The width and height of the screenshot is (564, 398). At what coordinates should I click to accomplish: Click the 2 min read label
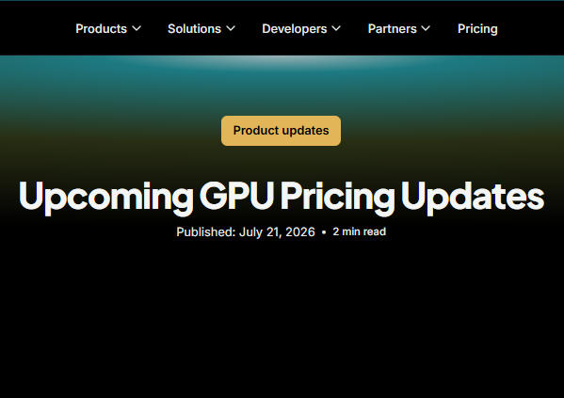point(359,231)
